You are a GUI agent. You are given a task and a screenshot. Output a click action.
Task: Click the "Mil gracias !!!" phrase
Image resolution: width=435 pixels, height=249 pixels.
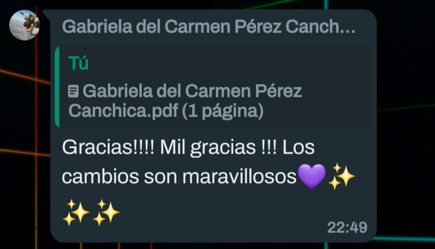218,147
